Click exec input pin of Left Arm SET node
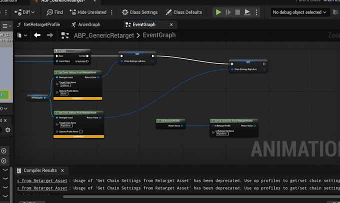The width and height of the screenshot is (340, 203). coord(122,56)
